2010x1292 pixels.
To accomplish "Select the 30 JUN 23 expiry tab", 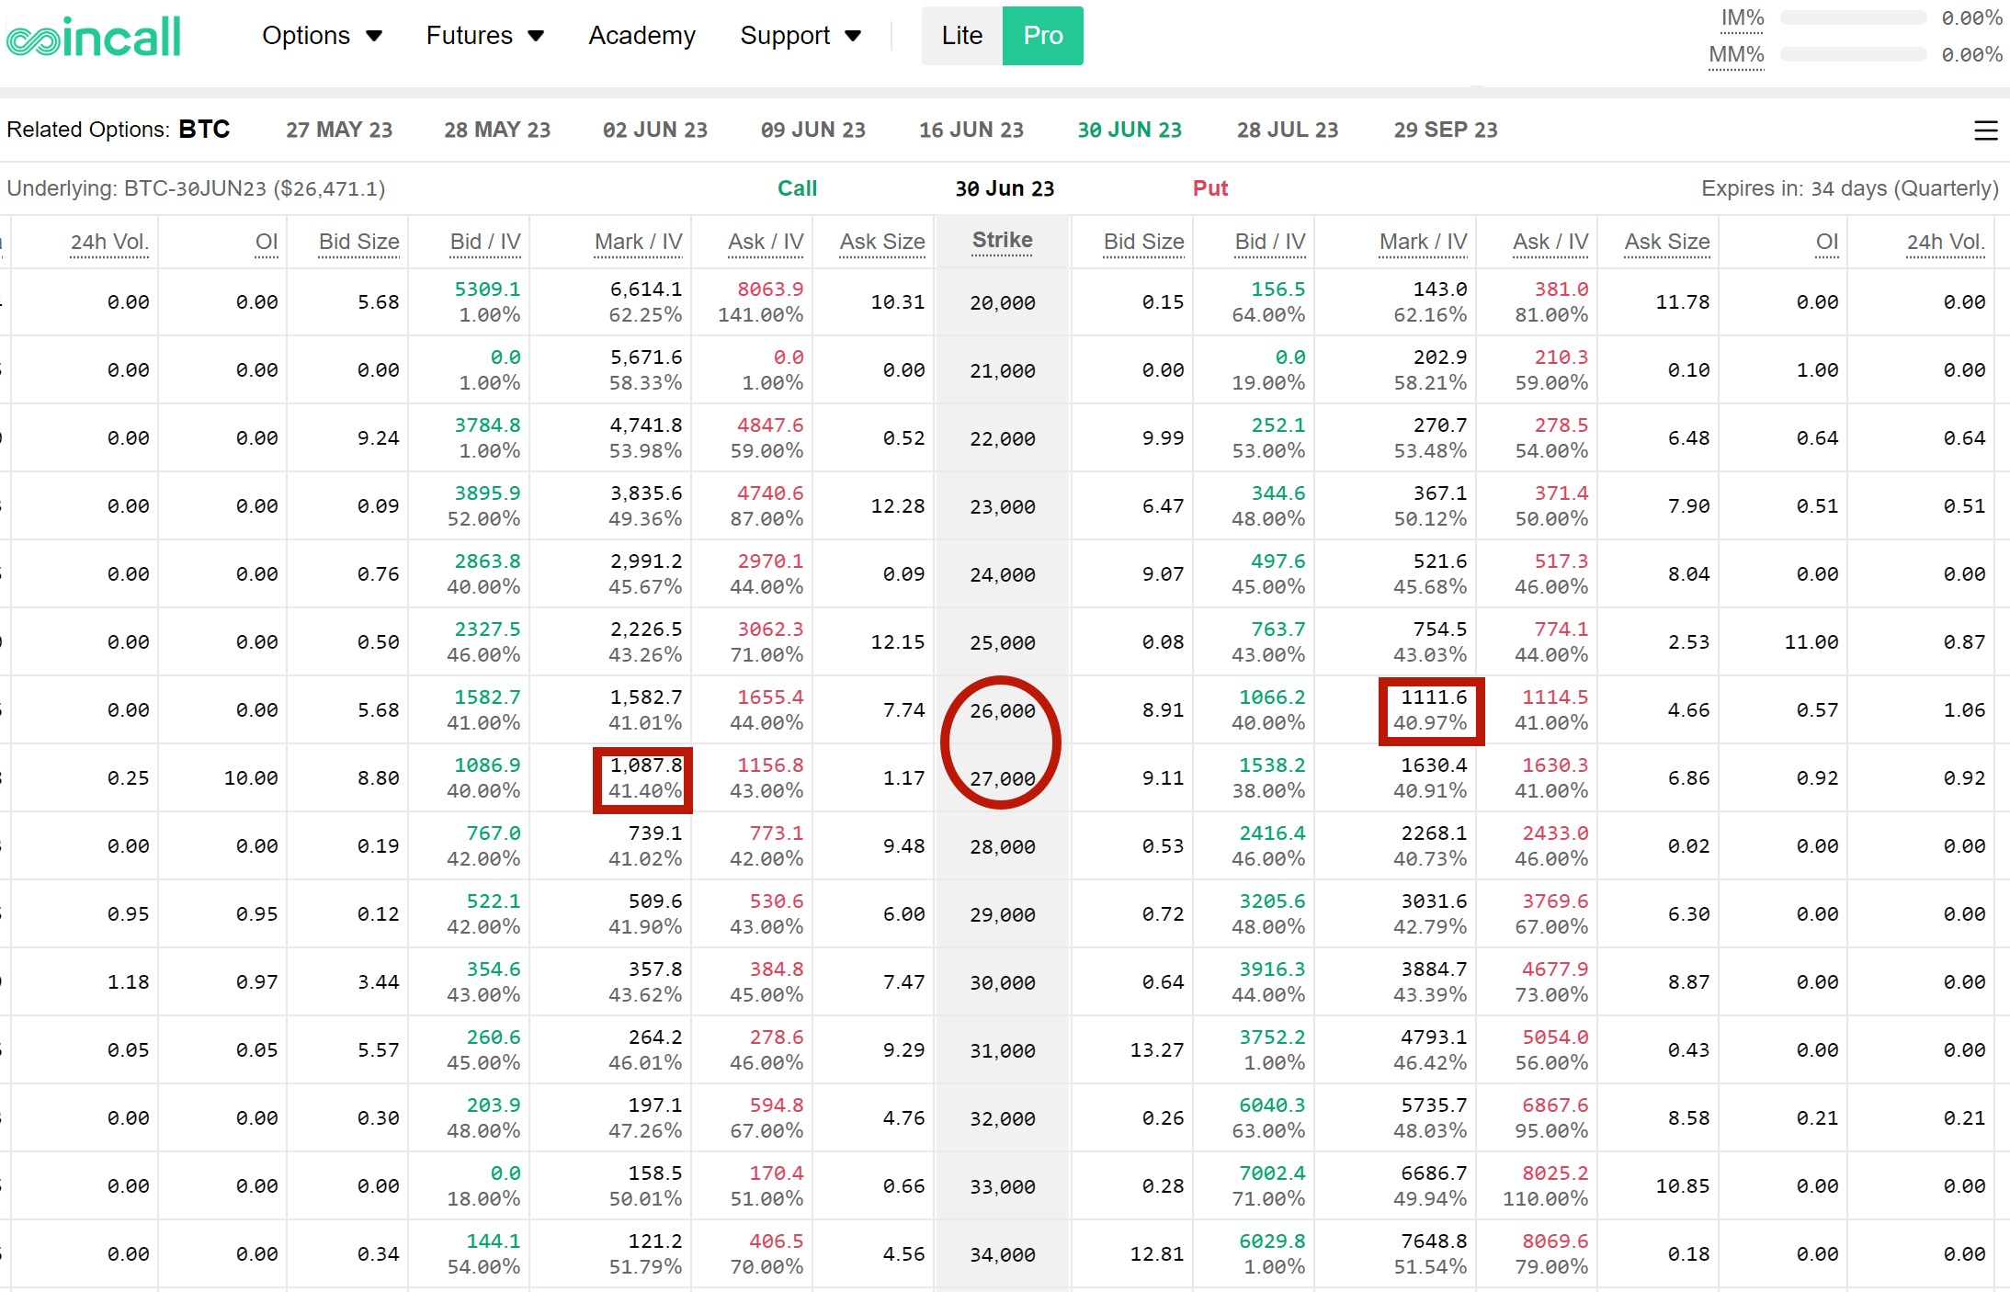I will point(1130,130).
